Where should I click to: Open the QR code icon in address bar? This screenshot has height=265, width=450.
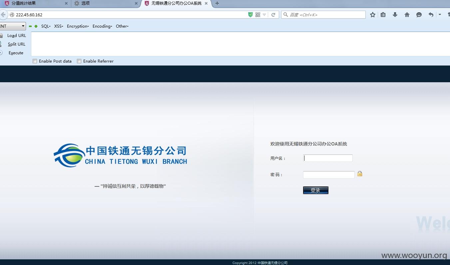click(258, 15)
